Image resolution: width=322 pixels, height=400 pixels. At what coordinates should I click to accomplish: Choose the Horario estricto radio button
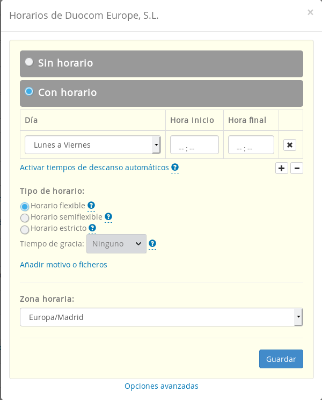tap(25, 229)
